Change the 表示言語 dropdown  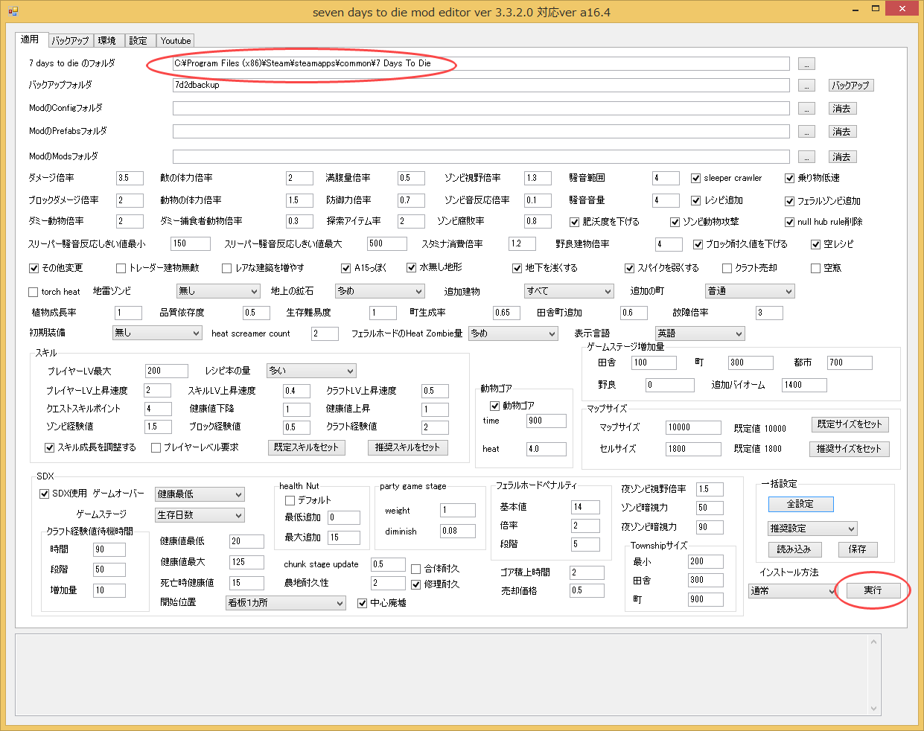[x=700, y=333]
